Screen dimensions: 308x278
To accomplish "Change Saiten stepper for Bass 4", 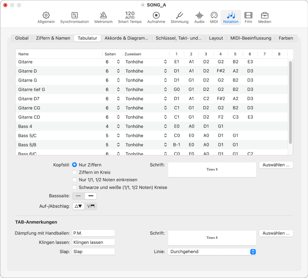I will 118,126.
